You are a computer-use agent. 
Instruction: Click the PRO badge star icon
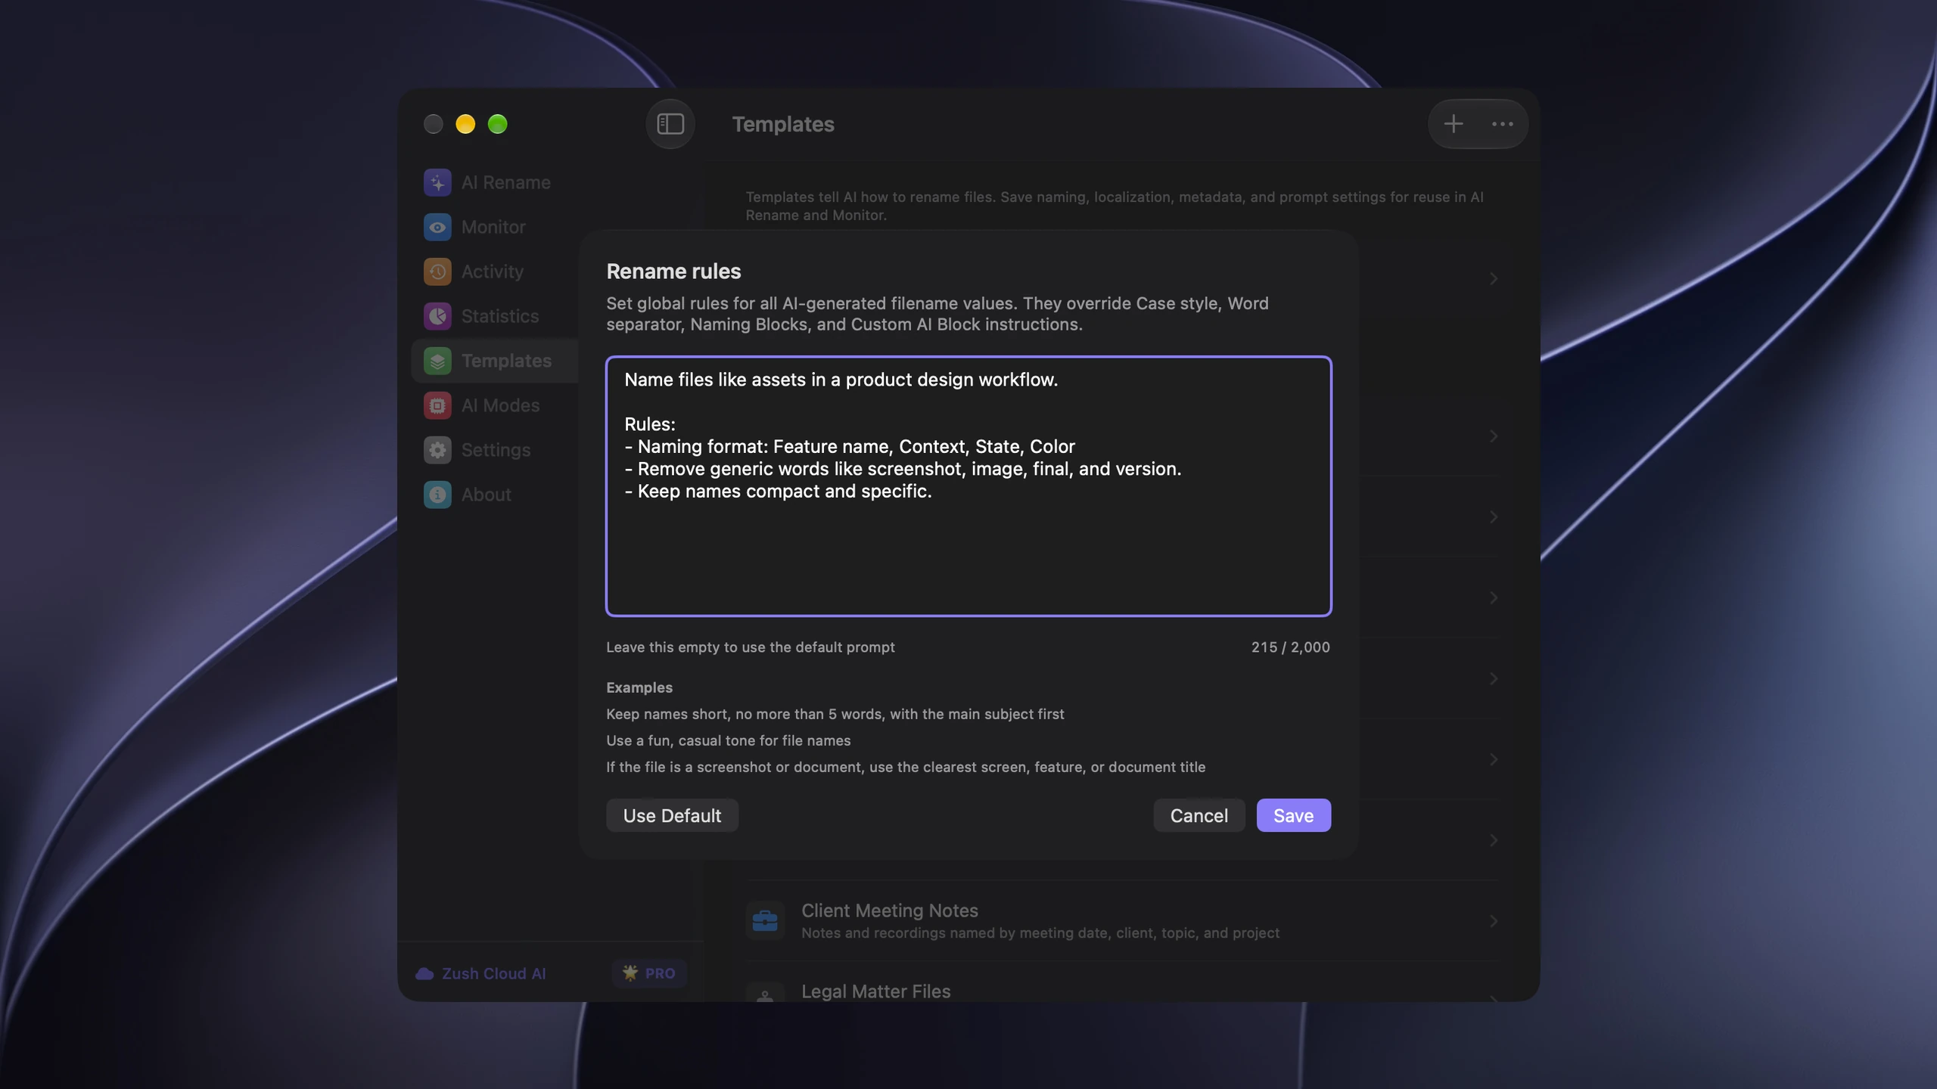[630, 973]
